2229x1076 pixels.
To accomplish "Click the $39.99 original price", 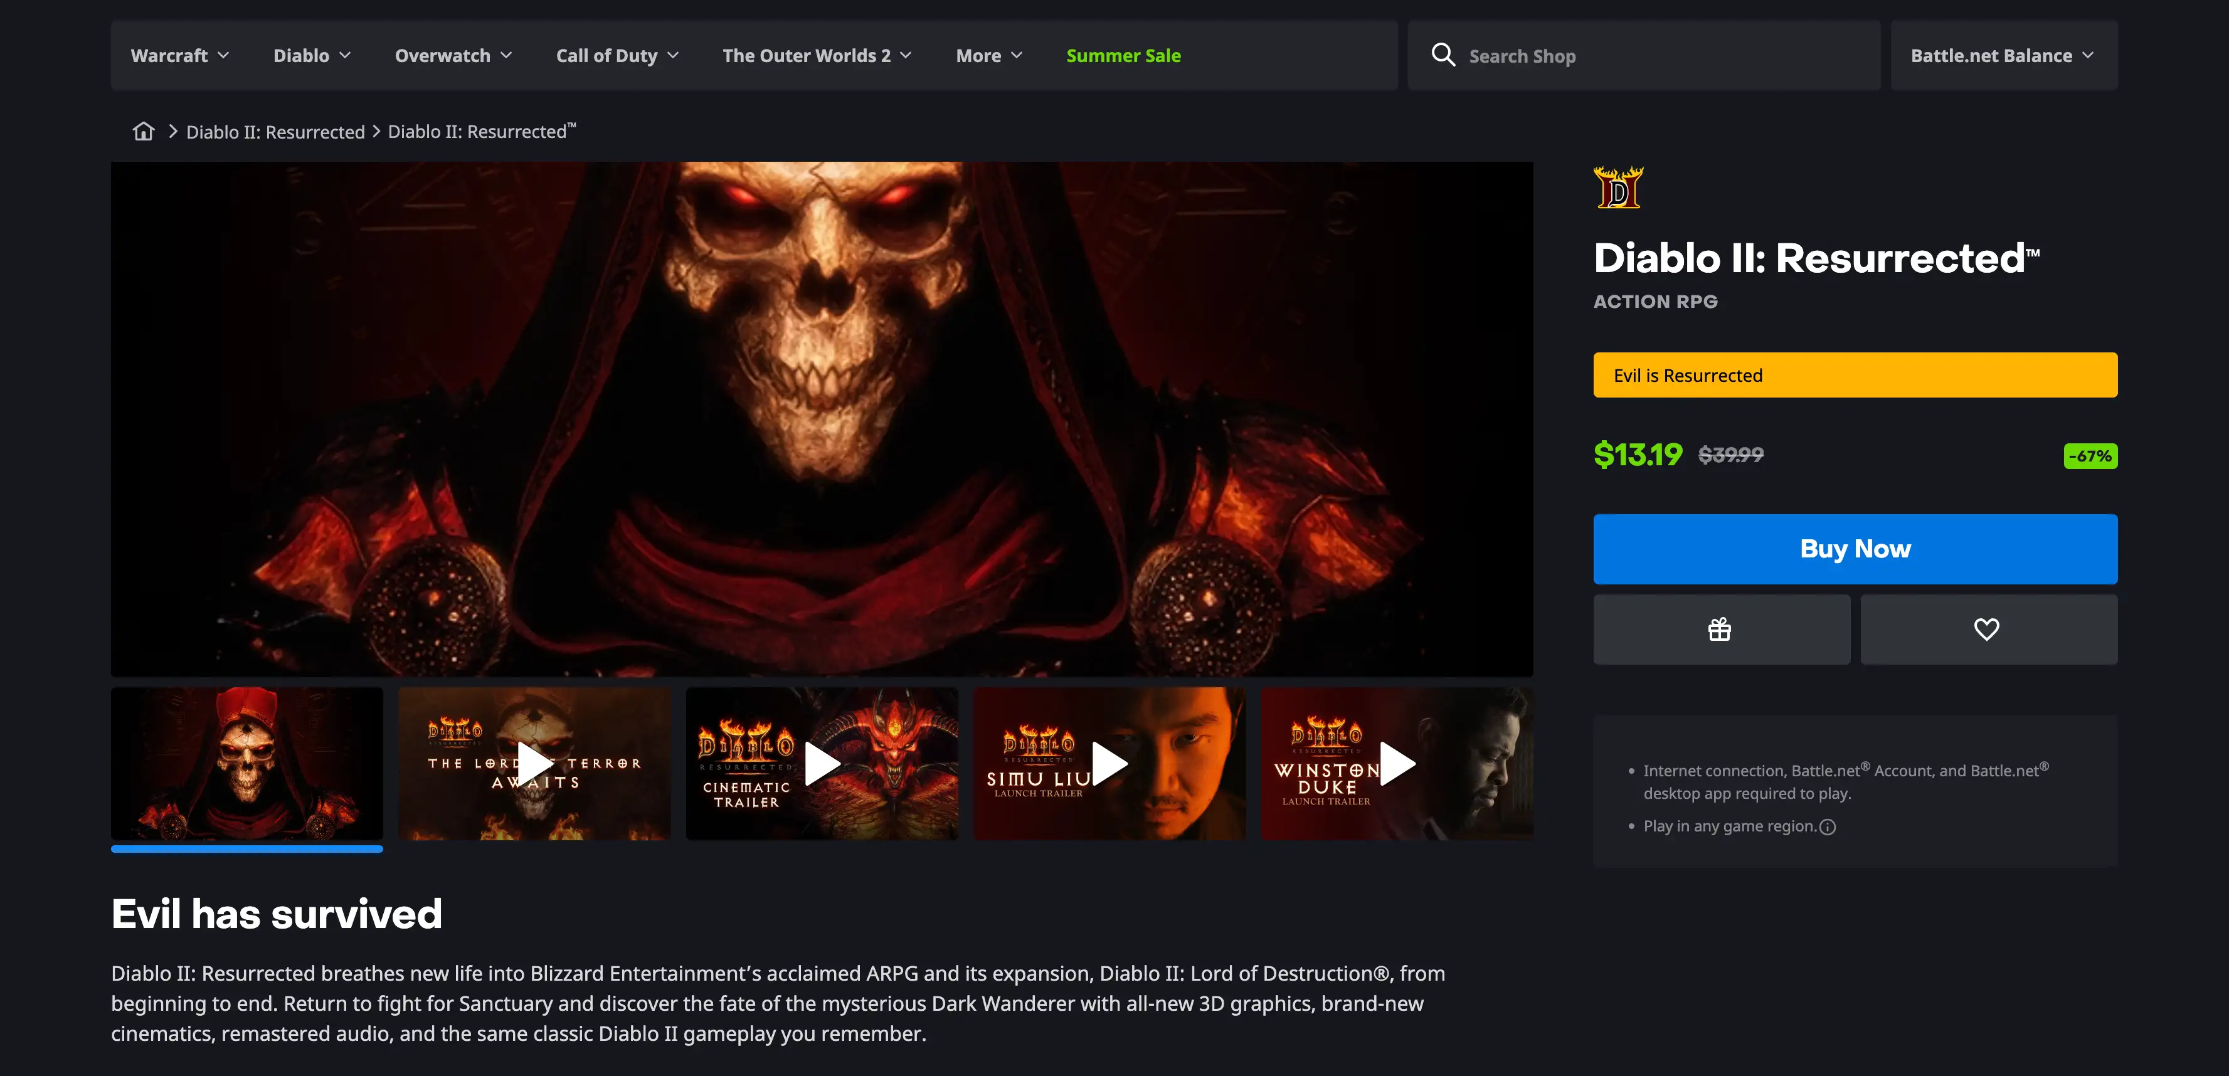I will point(1730,455).
